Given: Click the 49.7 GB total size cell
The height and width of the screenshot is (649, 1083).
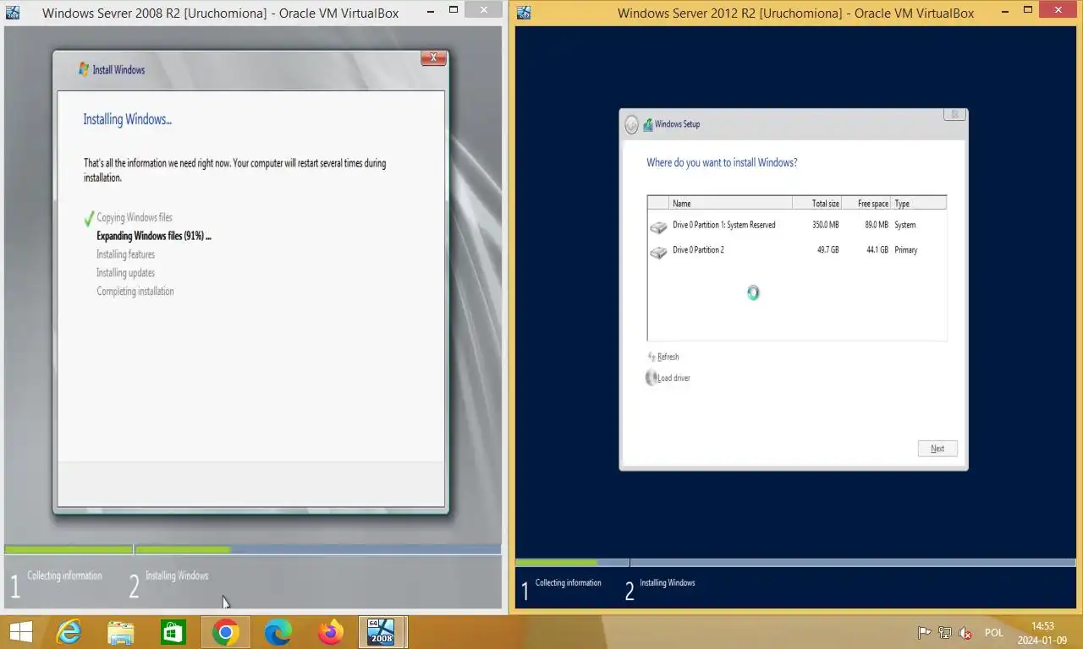Looking at the screenshot, I should pyautogui.click(x=827, y=249).
